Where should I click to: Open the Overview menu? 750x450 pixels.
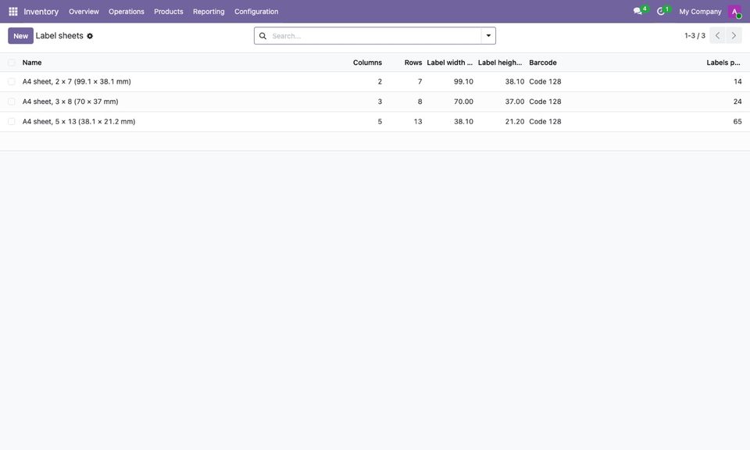point(84,12)
